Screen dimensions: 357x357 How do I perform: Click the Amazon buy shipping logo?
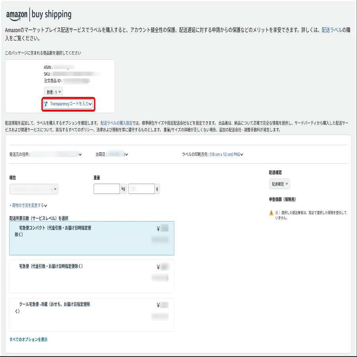[x=39, y=15]
